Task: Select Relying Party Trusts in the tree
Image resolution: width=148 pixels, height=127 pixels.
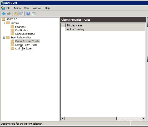Action: pos(26,45)
